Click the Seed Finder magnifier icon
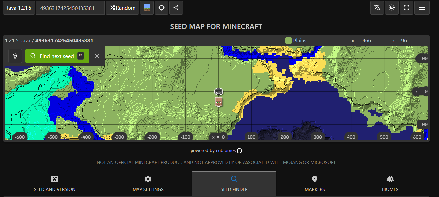 234,179
